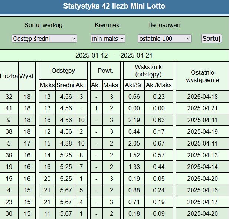
Task: Click Akt/Sr. value 2.19
Action: pyautogui.click(x=134, y=120)
